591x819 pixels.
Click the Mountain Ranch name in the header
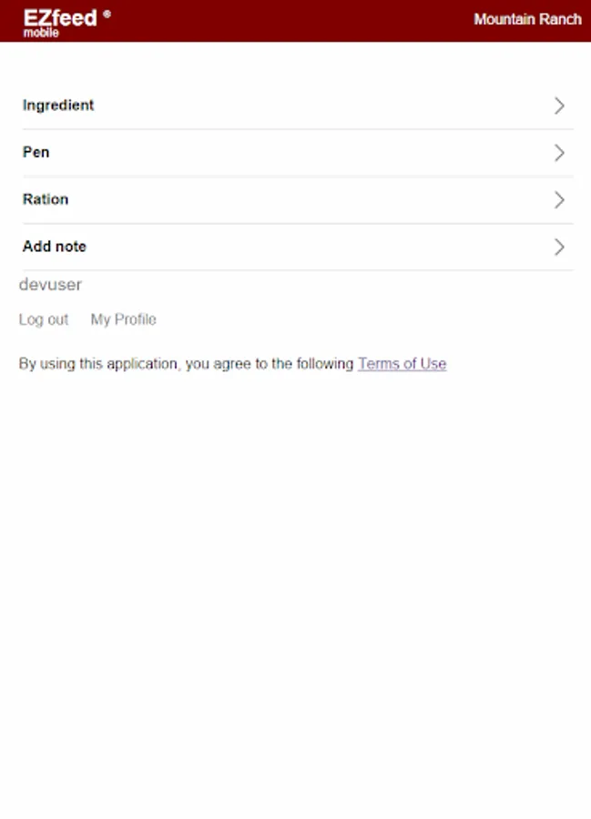527,19
